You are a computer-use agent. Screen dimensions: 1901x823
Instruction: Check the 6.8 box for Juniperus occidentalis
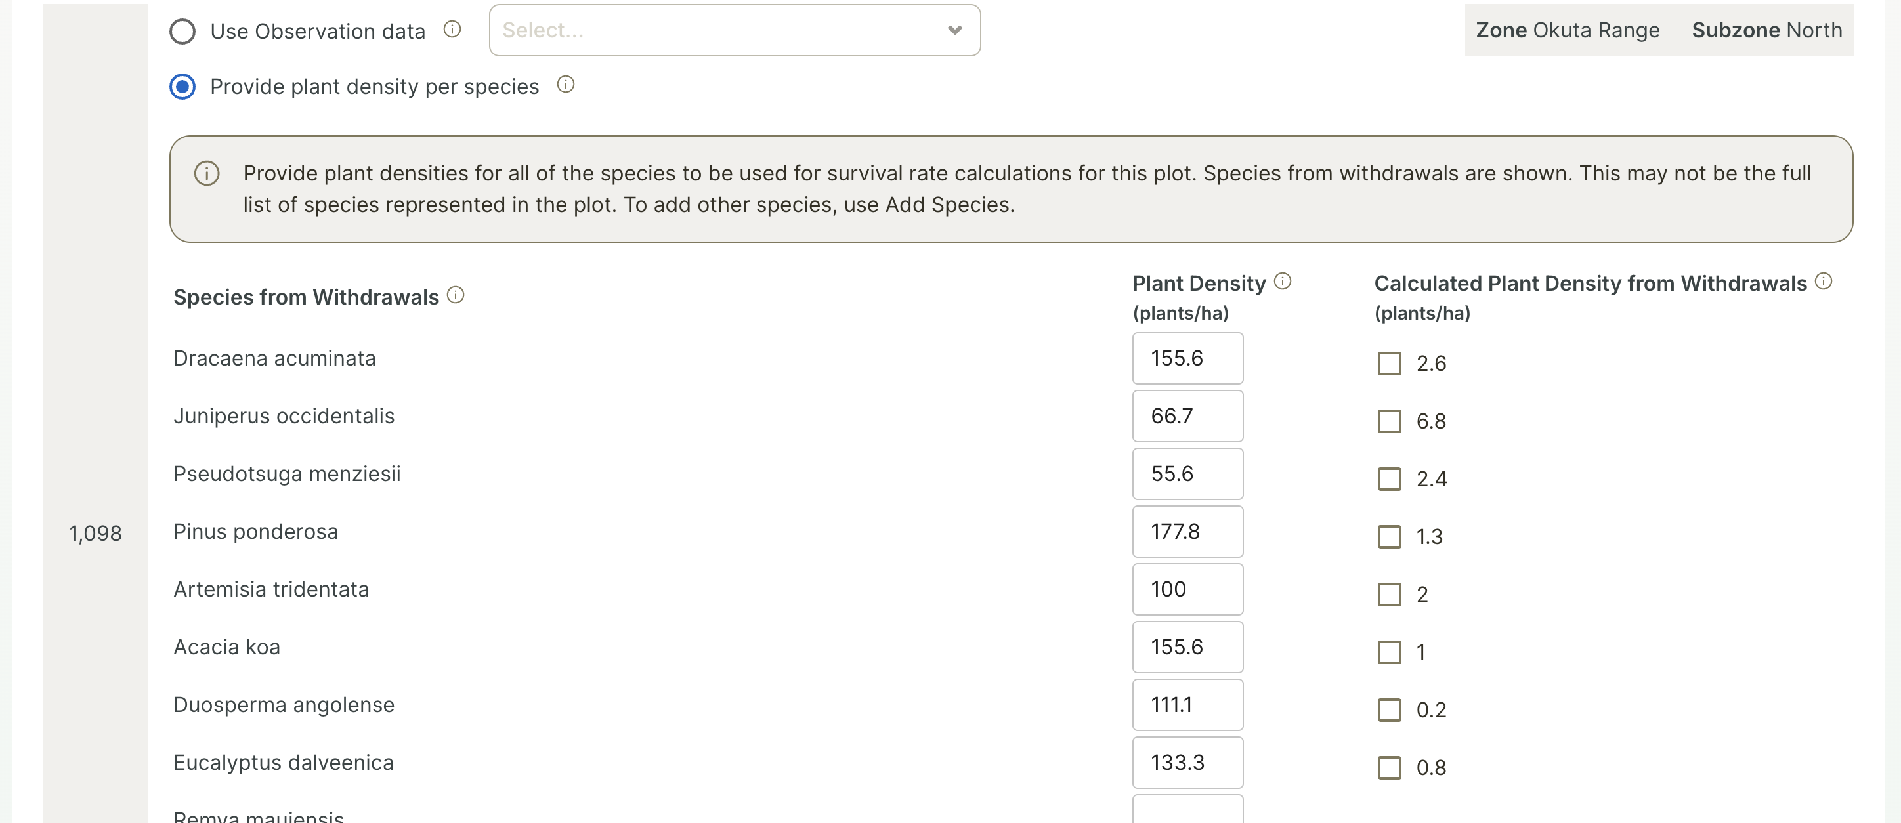1390,421
